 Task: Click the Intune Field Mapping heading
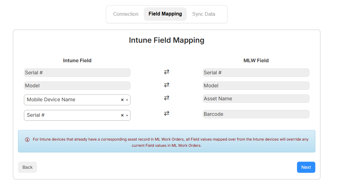pyautogui.click(x=167, y=40)
